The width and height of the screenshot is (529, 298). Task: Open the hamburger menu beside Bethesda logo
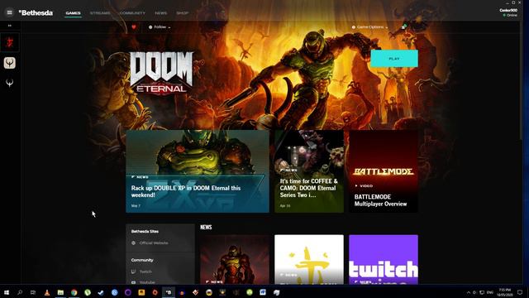click(9, 12)
